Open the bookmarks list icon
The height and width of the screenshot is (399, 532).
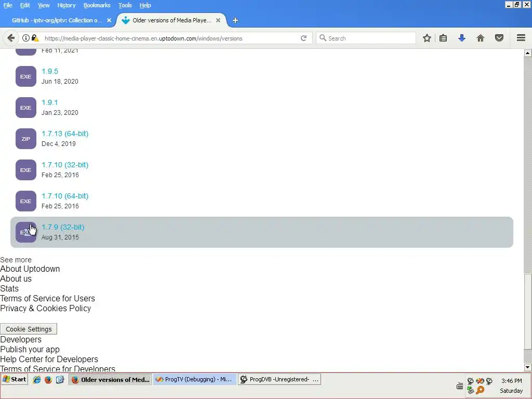click(443, 38)
